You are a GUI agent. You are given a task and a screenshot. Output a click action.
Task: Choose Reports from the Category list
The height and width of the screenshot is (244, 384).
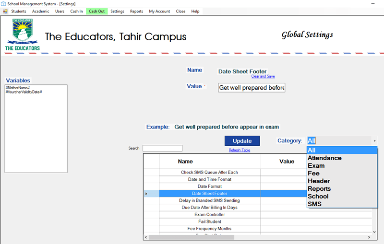342,188
